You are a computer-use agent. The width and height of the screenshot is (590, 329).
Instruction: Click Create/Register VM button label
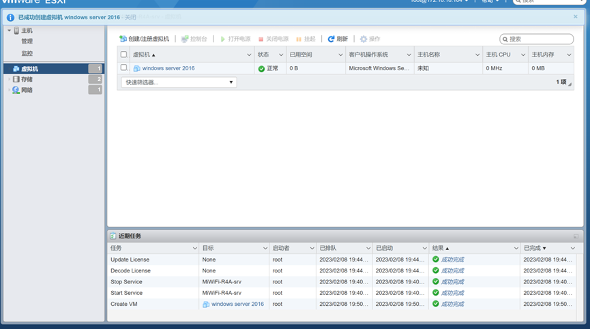(149, 39)
